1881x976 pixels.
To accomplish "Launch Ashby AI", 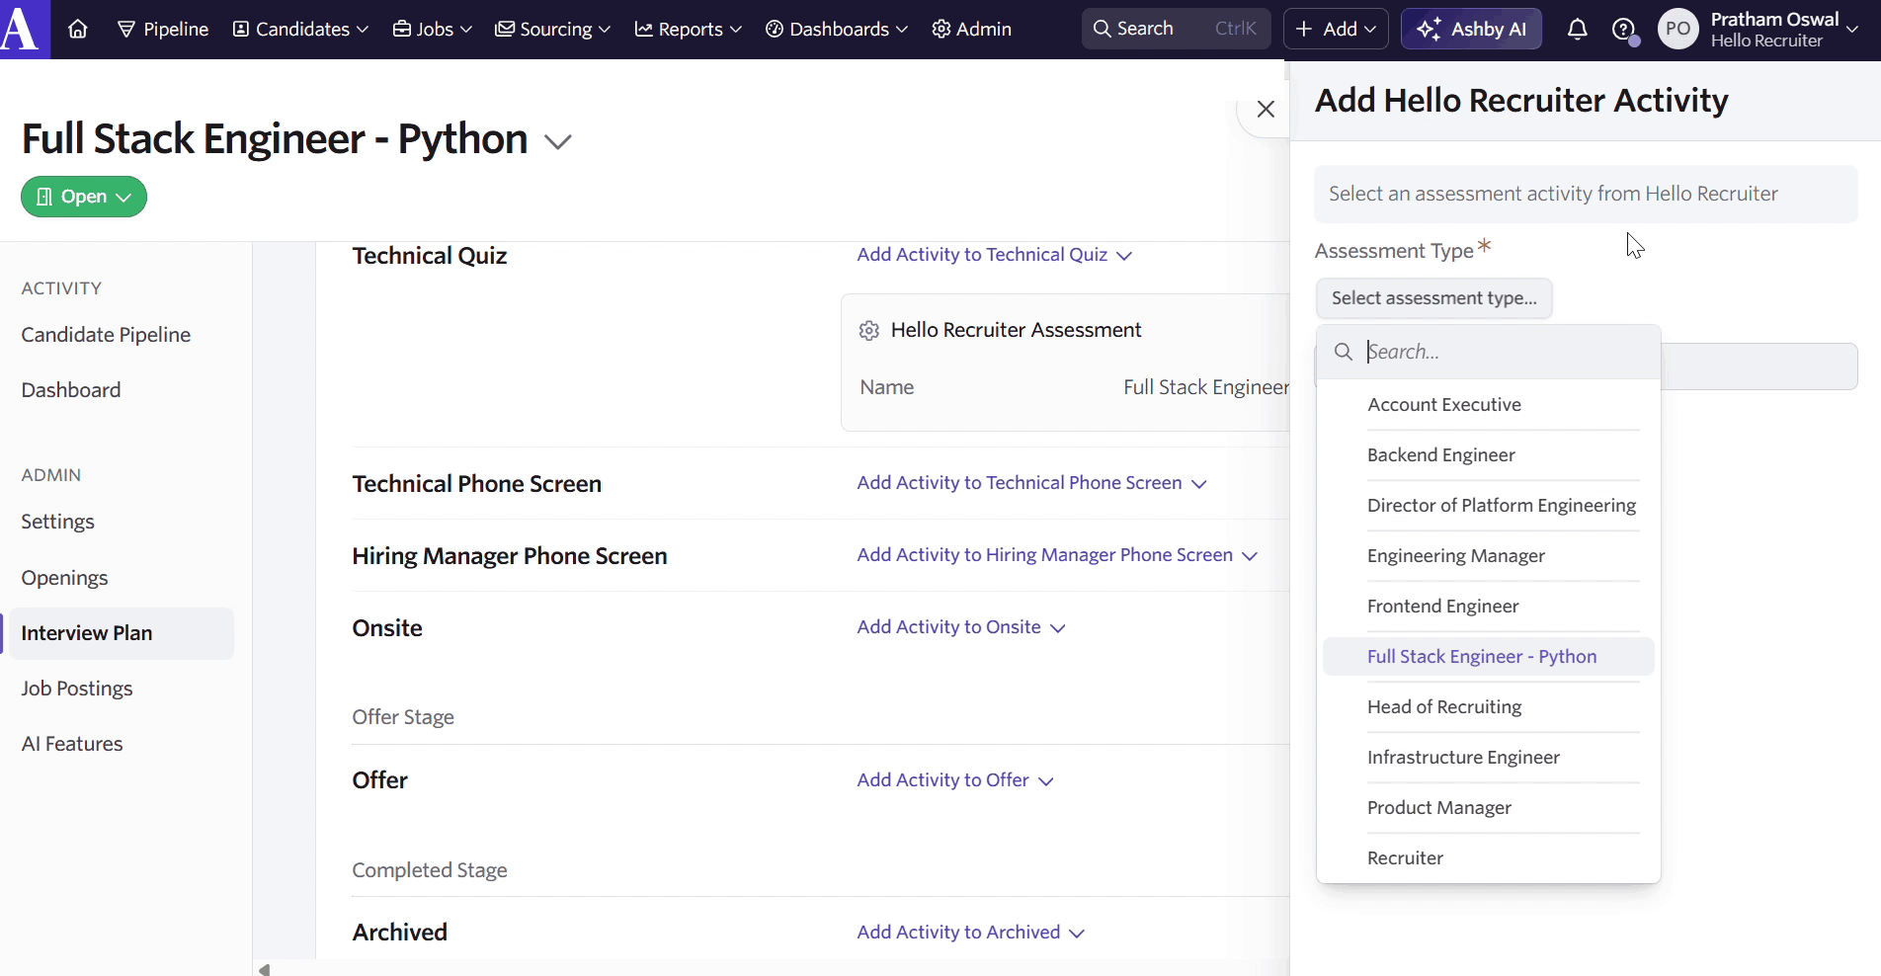I will click(x=1471, y=29).
